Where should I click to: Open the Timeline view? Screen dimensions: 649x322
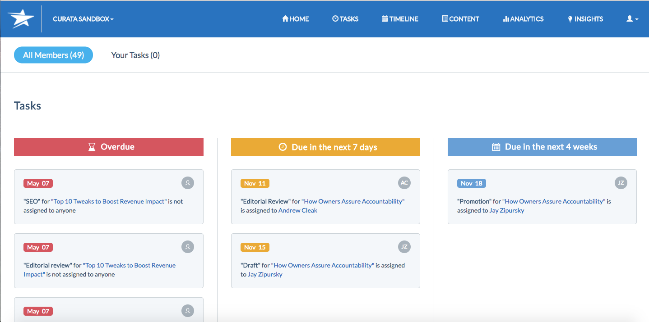[400, 19]
